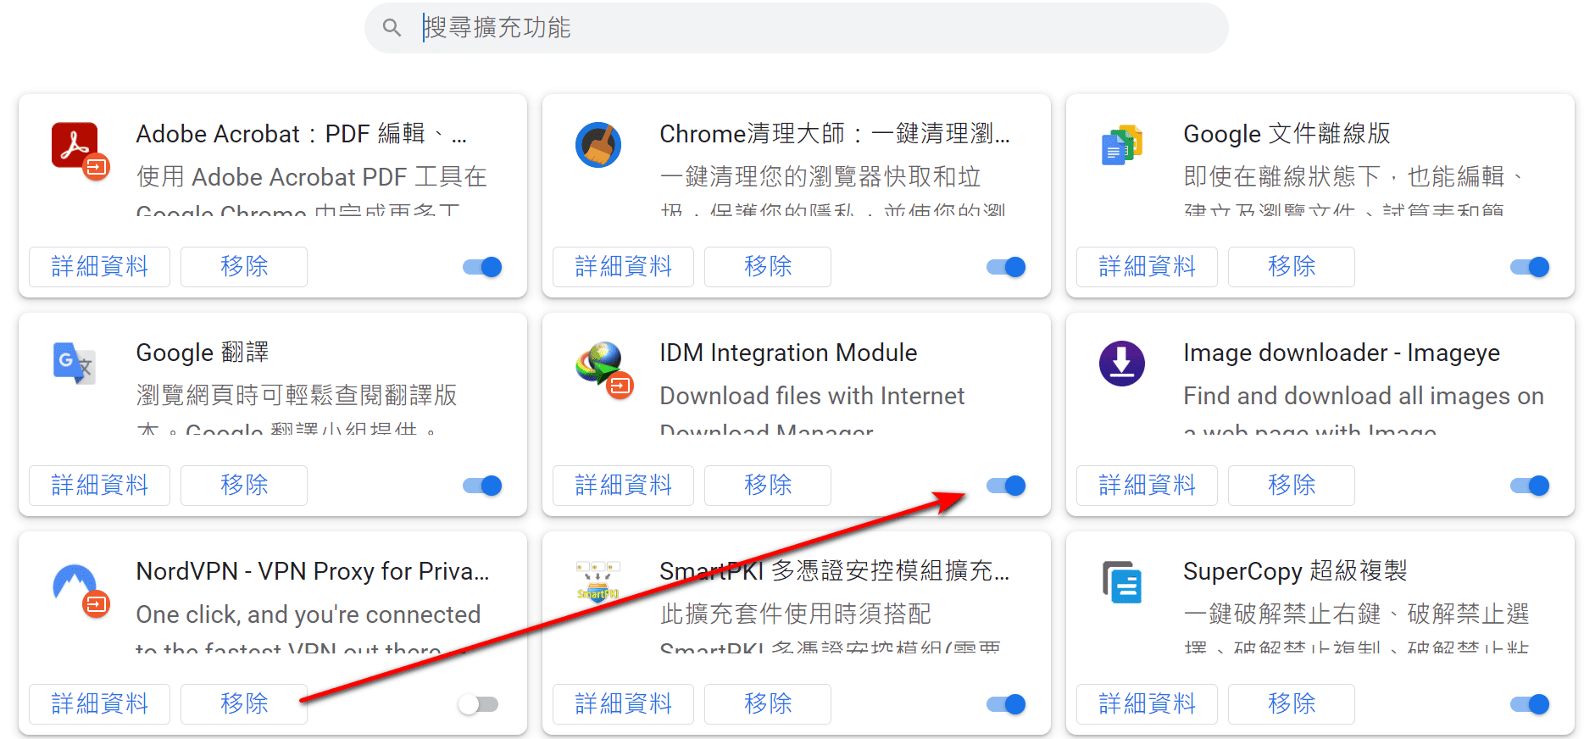This screenshot has width=1584, height=739.
Task: Click the 'SuperCopy 超級複製' title text
Action: click(x=1295, y=571)
